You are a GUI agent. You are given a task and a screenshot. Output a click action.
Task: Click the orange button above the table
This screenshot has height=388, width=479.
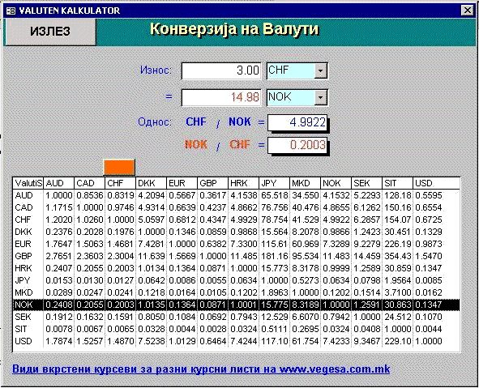click(x=119, y=168)
